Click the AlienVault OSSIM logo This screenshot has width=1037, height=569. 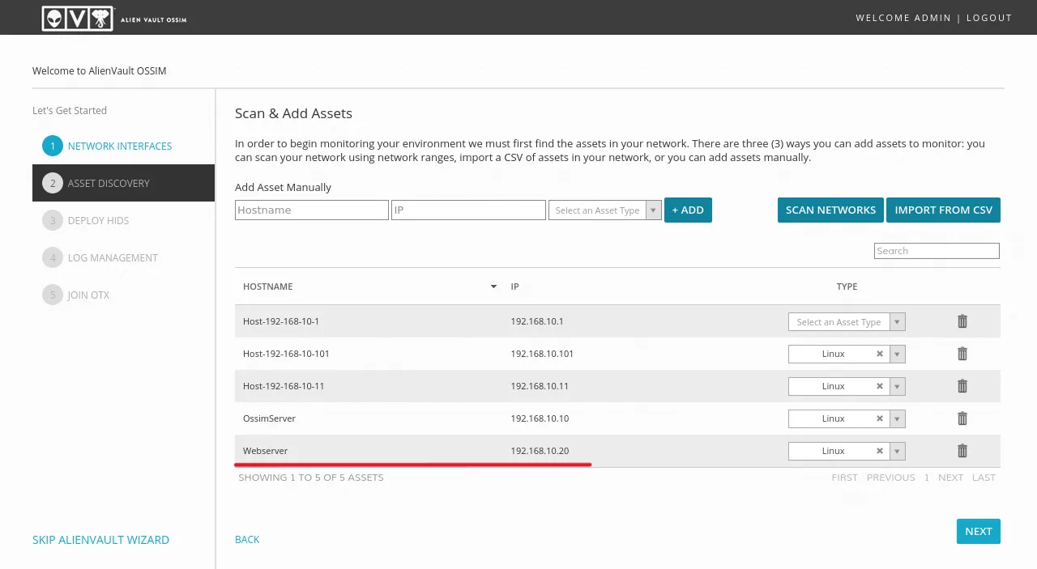[x=113, y=18]
